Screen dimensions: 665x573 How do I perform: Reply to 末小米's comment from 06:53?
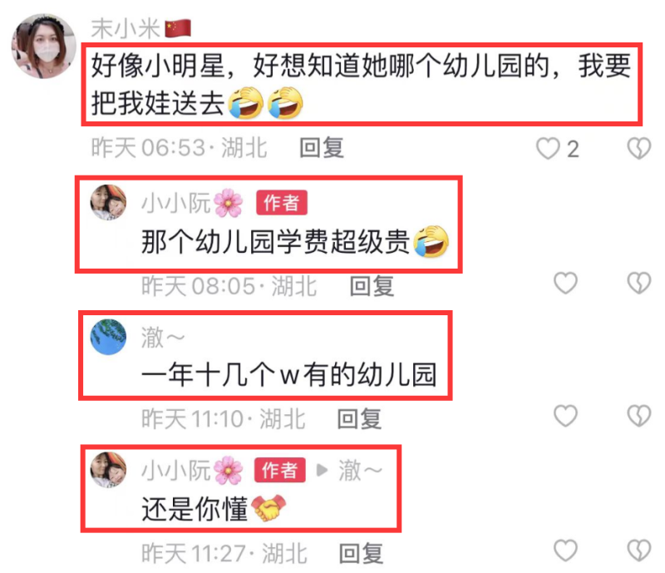[322, 148]
